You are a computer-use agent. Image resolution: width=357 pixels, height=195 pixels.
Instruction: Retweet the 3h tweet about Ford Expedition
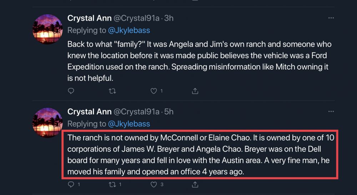[x=112, y=91]
